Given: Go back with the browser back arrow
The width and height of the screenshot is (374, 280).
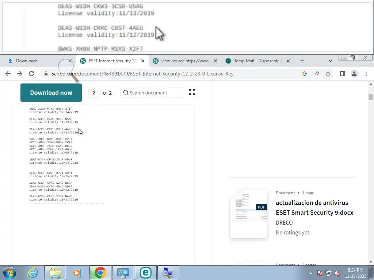Looking at the screenshot, I should (8, 74).
